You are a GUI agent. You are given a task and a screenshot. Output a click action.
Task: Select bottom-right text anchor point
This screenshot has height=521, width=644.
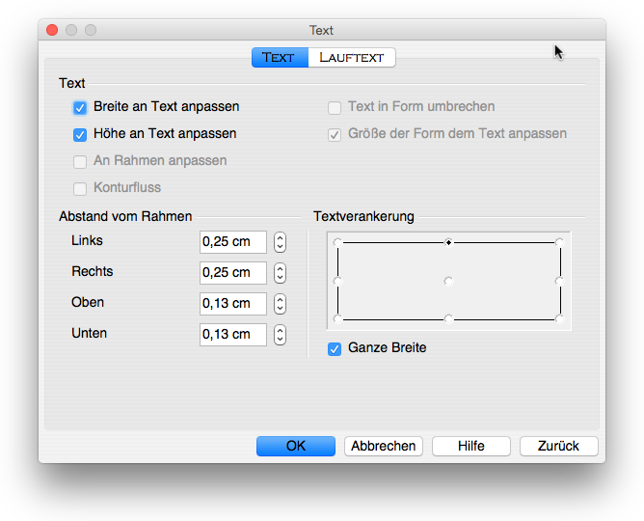(x=559, y=318)
